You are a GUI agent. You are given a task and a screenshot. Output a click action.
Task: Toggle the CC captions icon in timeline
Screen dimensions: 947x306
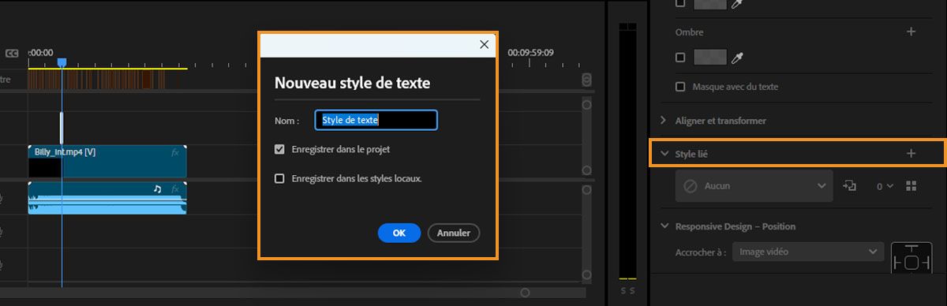[x=12, y=53]
